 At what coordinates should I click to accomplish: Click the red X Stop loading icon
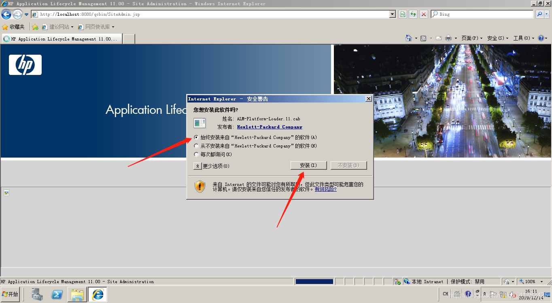click(424, 14)
